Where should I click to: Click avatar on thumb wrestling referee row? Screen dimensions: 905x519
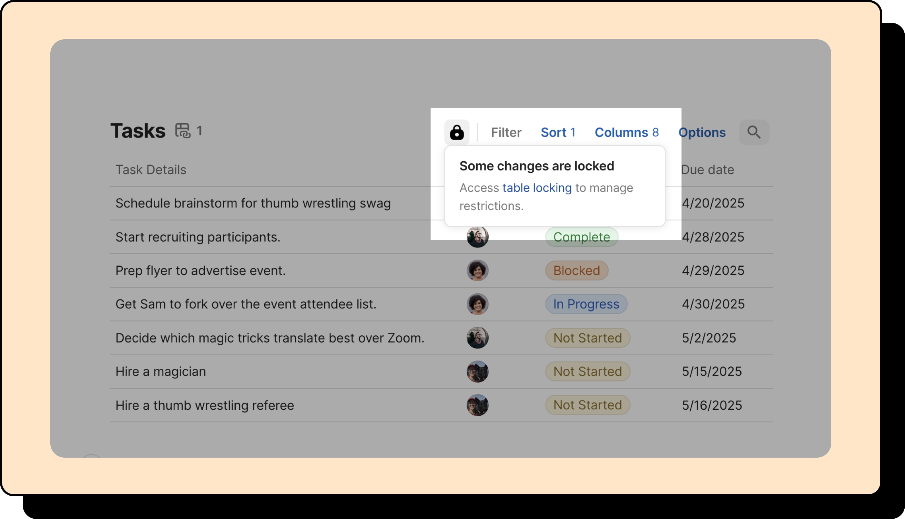click(x=477, y=405)
